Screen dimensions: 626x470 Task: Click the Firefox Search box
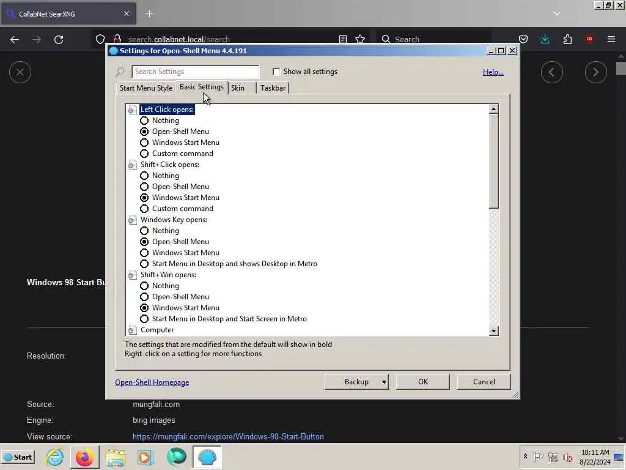pyautogui.click(x=433, y=39)
